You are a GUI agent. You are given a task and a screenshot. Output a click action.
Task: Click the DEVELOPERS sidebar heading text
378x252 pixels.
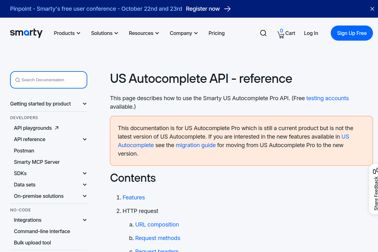click(24, 117)
